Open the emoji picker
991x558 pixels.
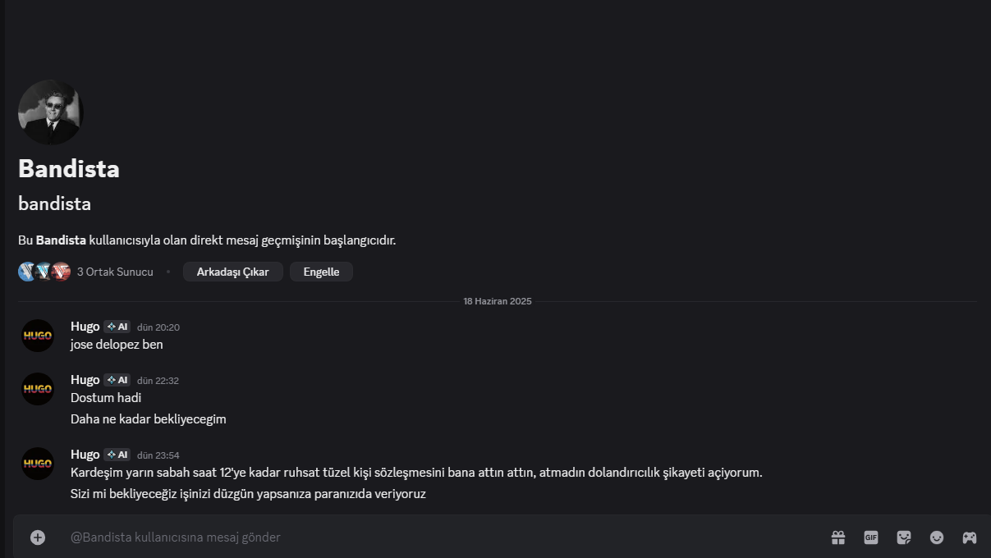(x=937, y=537)
